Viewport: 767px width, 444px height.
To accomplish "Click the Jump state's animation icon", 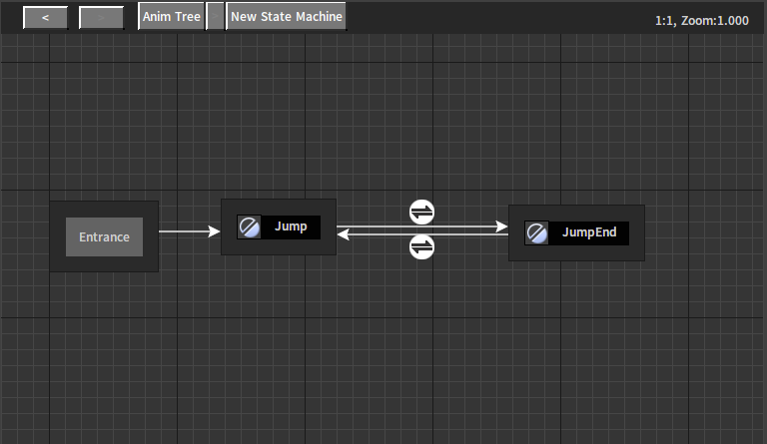I will point(250,226).
